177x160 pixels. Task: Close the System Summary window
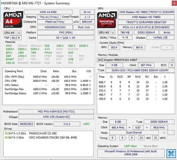pos(175,3)
